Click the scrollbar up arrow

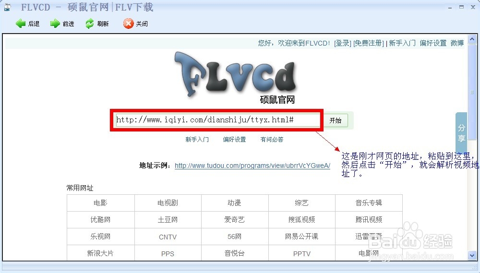472,39
